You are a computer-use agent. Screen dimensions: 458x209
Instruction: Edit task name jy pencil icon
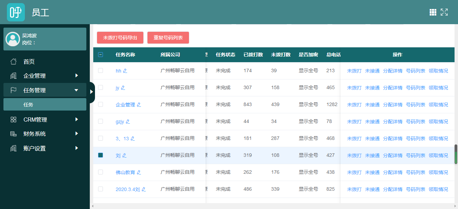(x=123, y=88)
